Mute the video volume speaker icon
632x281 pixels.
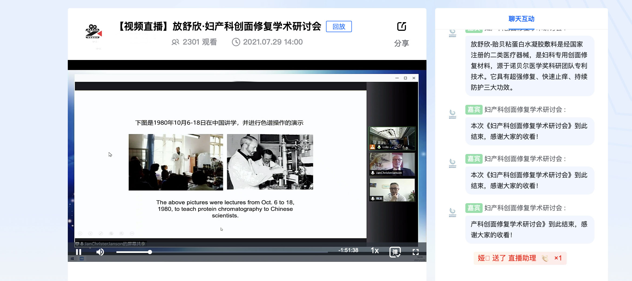pos(100,252)
